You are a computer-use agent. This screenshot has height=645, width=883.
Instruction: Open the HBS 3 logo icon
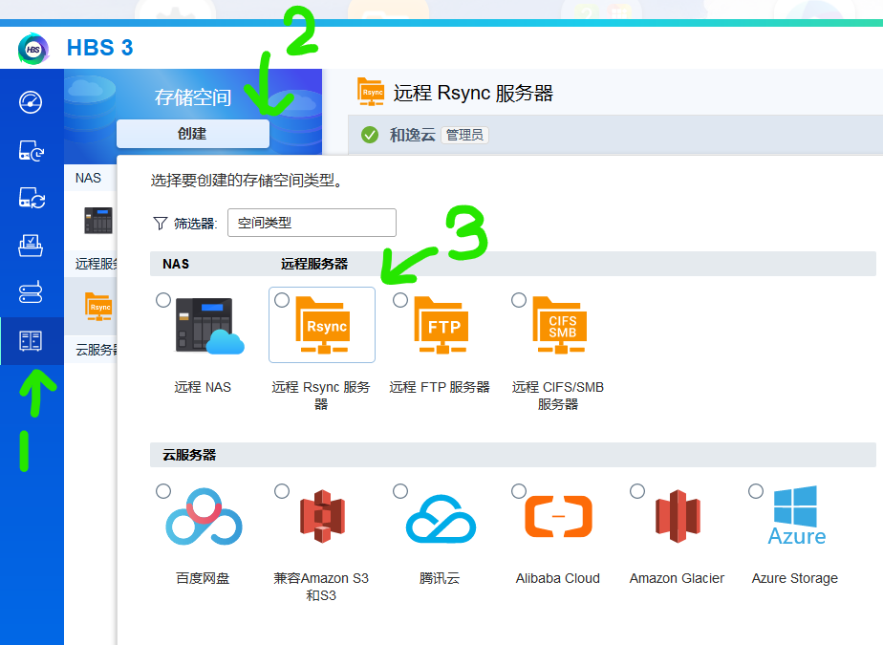point(33,49)
